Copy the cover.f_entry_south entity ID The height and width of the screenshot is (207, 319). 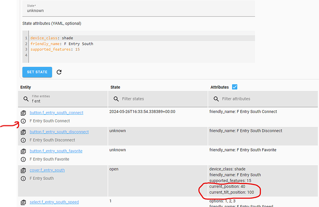[23, 170]
